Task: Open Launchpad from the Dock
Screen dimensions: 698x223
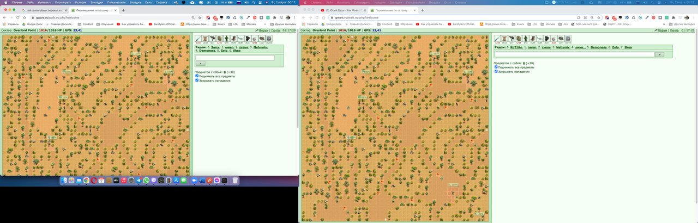Action: point(71,180)
